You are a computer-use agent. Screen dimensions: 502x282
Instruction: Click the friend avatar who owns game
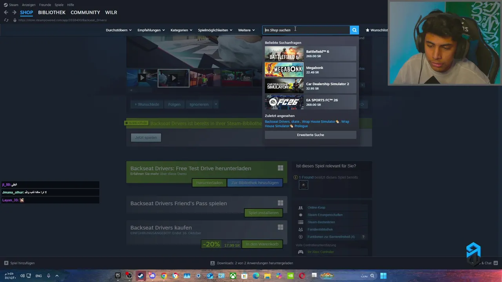pyautogui.click(x=304, y=185)
